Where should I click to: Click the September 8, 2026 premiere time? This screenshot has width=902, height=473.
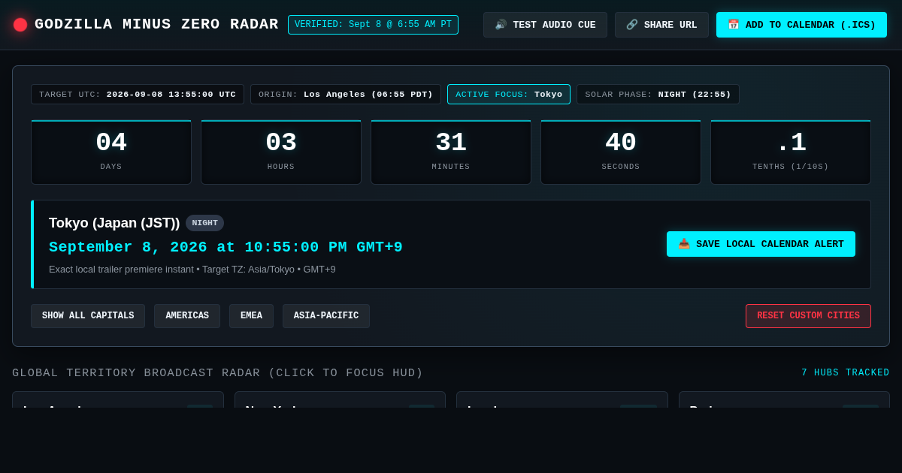coord(225,247)
